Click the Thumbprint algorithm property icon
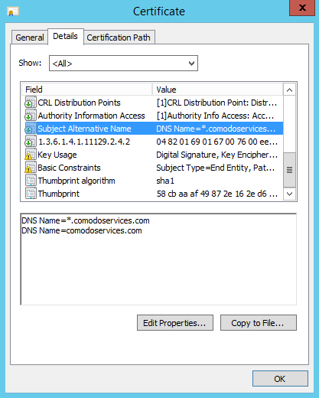Image resolution: width=319 pixels, height=398 pixels. pos(31,181)
